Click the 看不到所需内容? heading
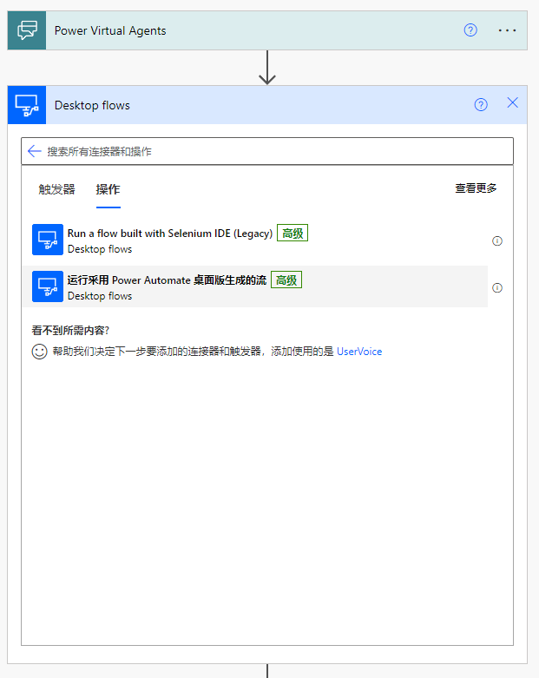The width and height of the screenshot is (539, 678). click(70, 331)
